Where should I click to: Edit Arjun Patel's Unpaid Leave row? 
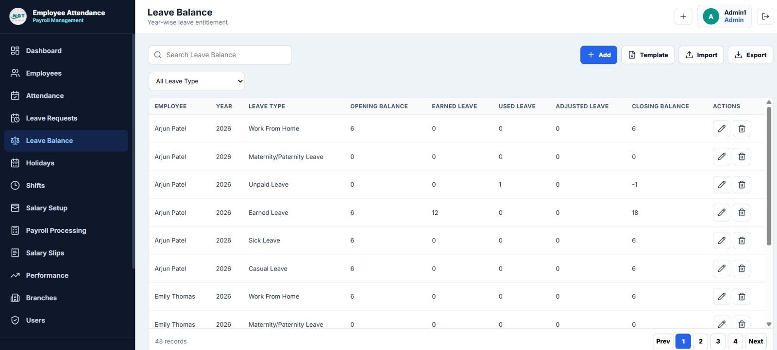(722, 185)
